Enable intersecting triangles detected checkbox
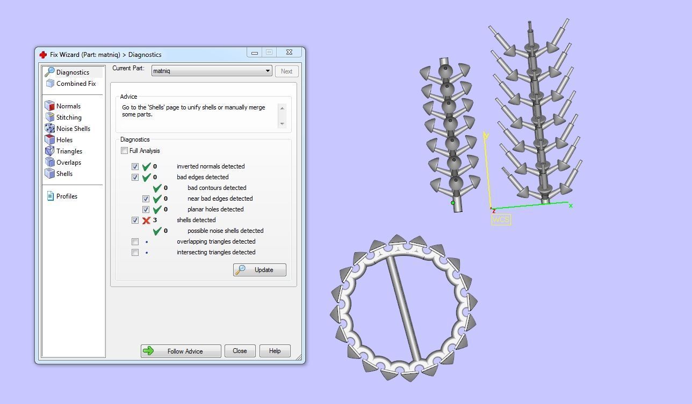The width and height of the screenshot is (692, 404). [135, 252]
